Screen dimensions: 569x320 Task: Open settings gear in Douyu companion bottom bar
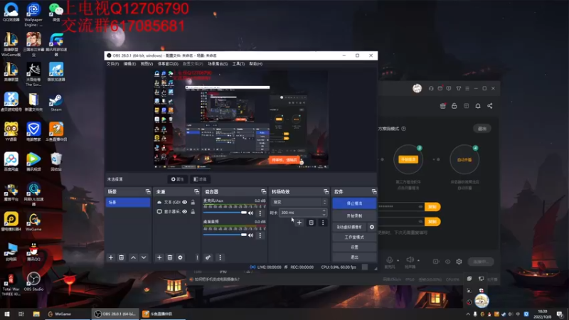459,262
